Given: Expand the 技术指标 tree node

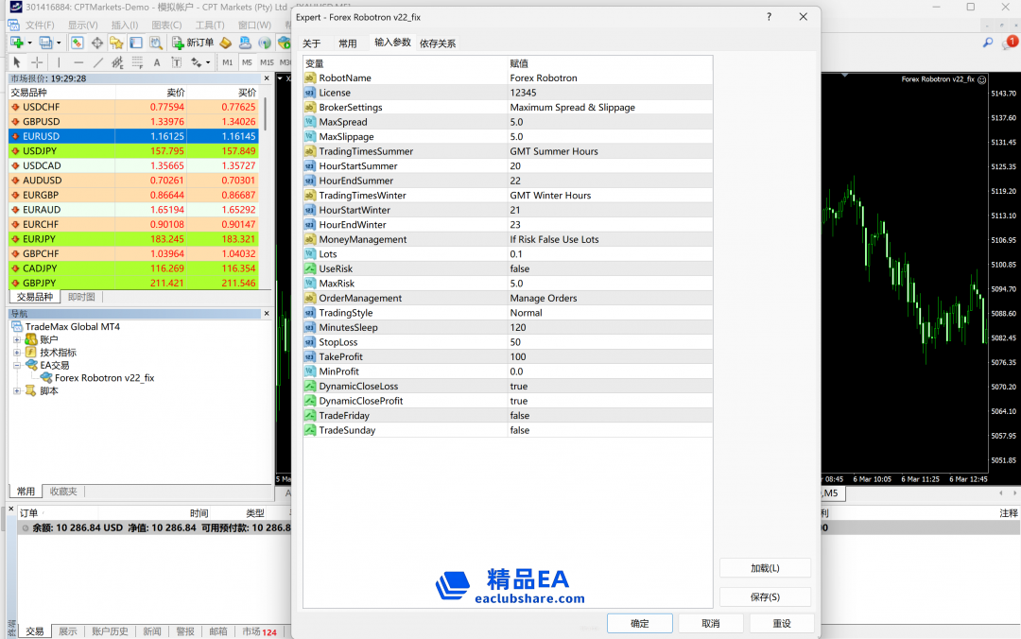Looking at the screenshot, I should pyautogui.click(x=17, y=352).
